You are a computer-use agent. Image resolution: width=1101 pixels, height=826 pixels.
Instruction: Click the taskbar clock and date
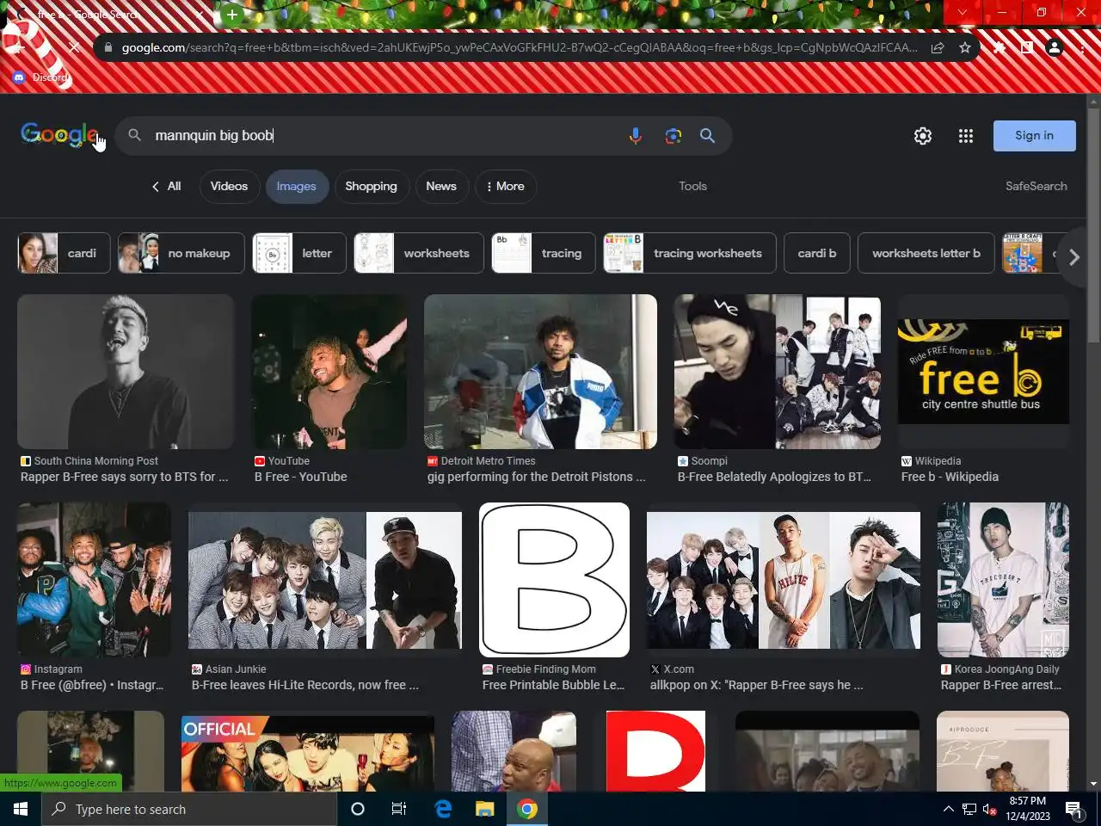pyautogui.click(x=1028, y=809)
